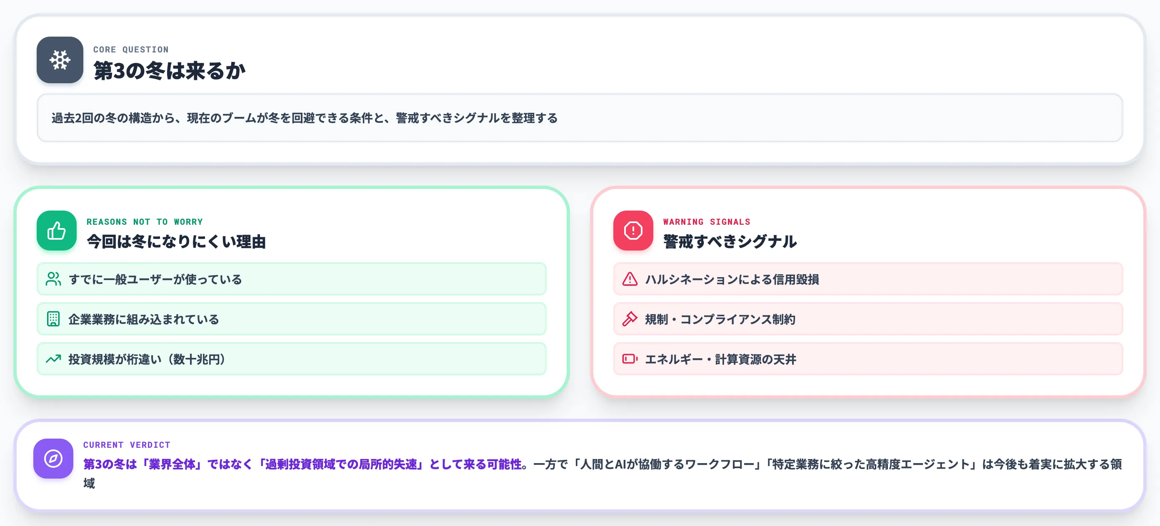
Task: Select the すでに一般ユーザーが使っている item
Action: click(x=291, y=279)
